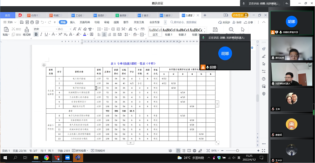Switch to web layout view icon
The image size is (315, 163).
(x=194, y=150)
